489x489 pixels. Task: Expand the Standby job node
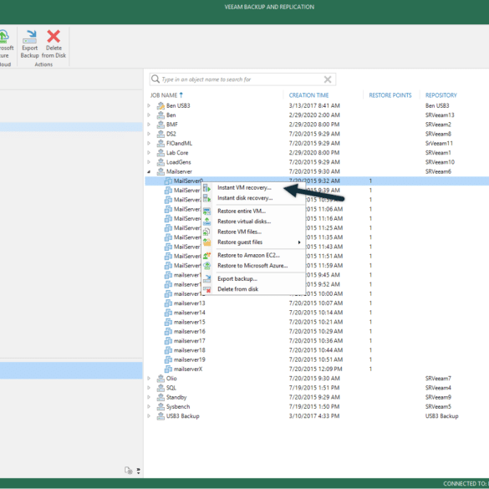(x=149, y=397)
